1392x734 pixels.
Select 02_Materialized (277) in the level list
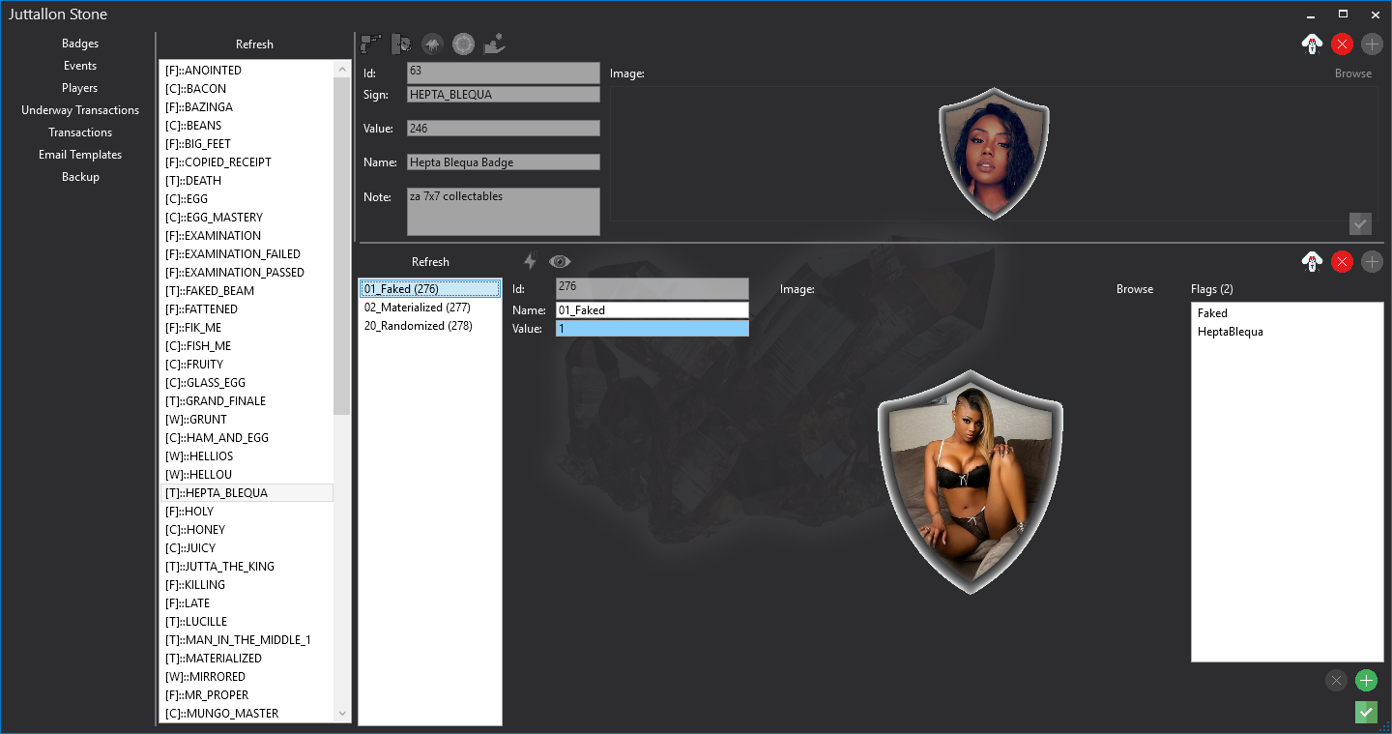(417, 308)
